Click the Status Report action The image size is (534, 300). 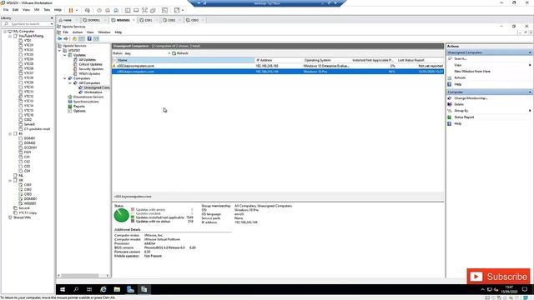coord(464,117)
